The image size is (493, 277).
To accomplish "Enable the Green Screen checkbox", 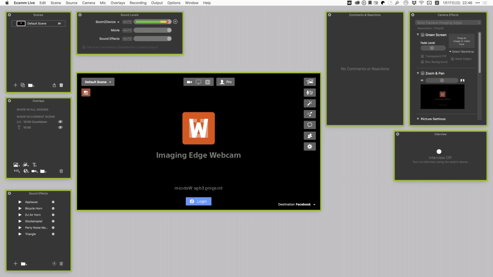I will 422,35.
